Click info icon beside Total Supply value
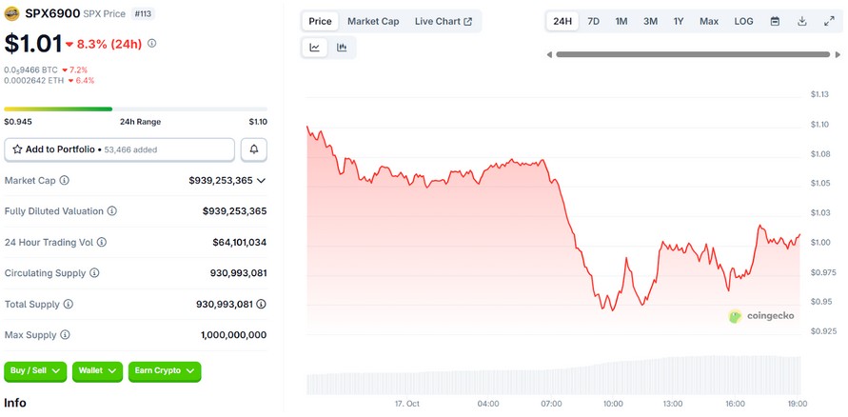 [261, 304]
